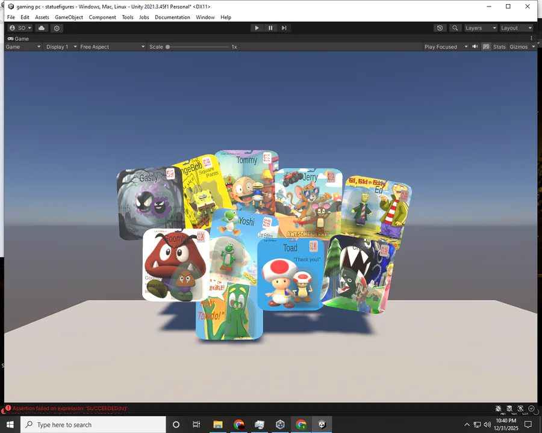The image size is (542, 433).
Task: Toggle the keyboard shortcuts icon in Game view
Action: (x=486, y=47)
